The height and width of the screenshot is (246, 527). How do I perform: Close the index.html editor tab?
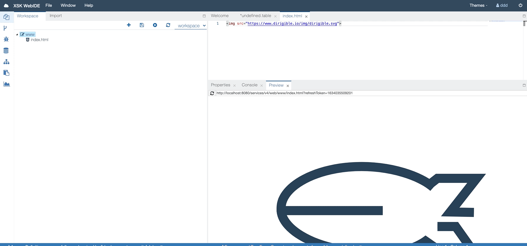click(x=306, y=16)
